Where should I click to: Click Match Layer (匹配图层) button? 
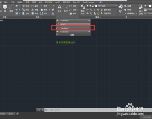point(106,13)
